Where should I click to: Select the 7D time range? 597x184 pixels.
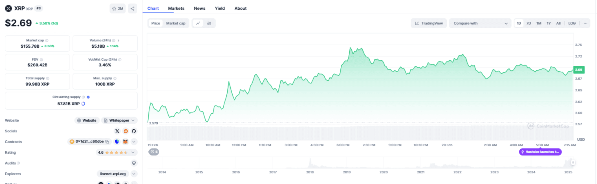point(528,23)
